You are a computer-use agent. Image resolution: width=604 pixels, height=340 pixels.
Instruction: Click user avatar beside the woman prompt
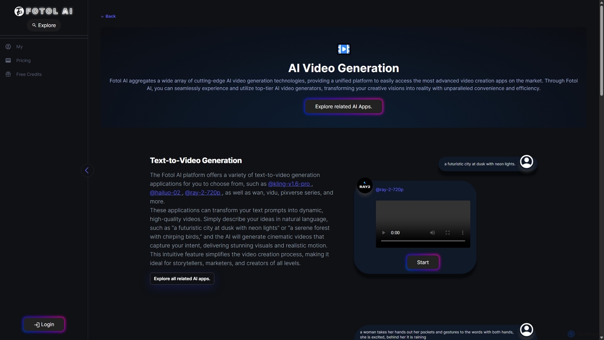tap(527, 329)
